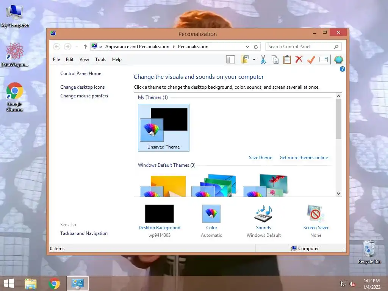Screen dimensions: 388x291
Task: Open the Edit menu
Action: [70, 59]
